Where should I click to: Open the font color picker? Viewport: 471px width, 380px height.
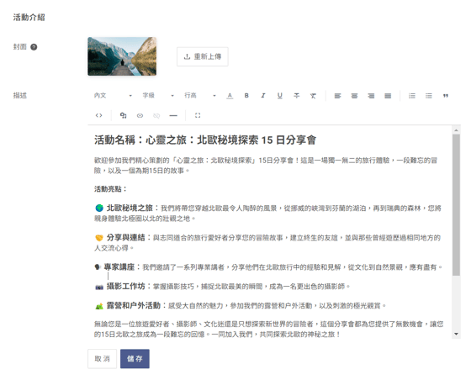(x=230, y=96)
